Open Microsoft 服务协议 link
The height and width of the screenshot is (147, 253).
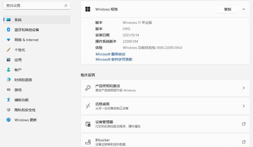110,54
